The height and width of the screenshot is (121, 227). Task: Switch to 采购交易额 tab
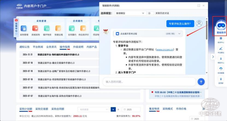[42, 109]
